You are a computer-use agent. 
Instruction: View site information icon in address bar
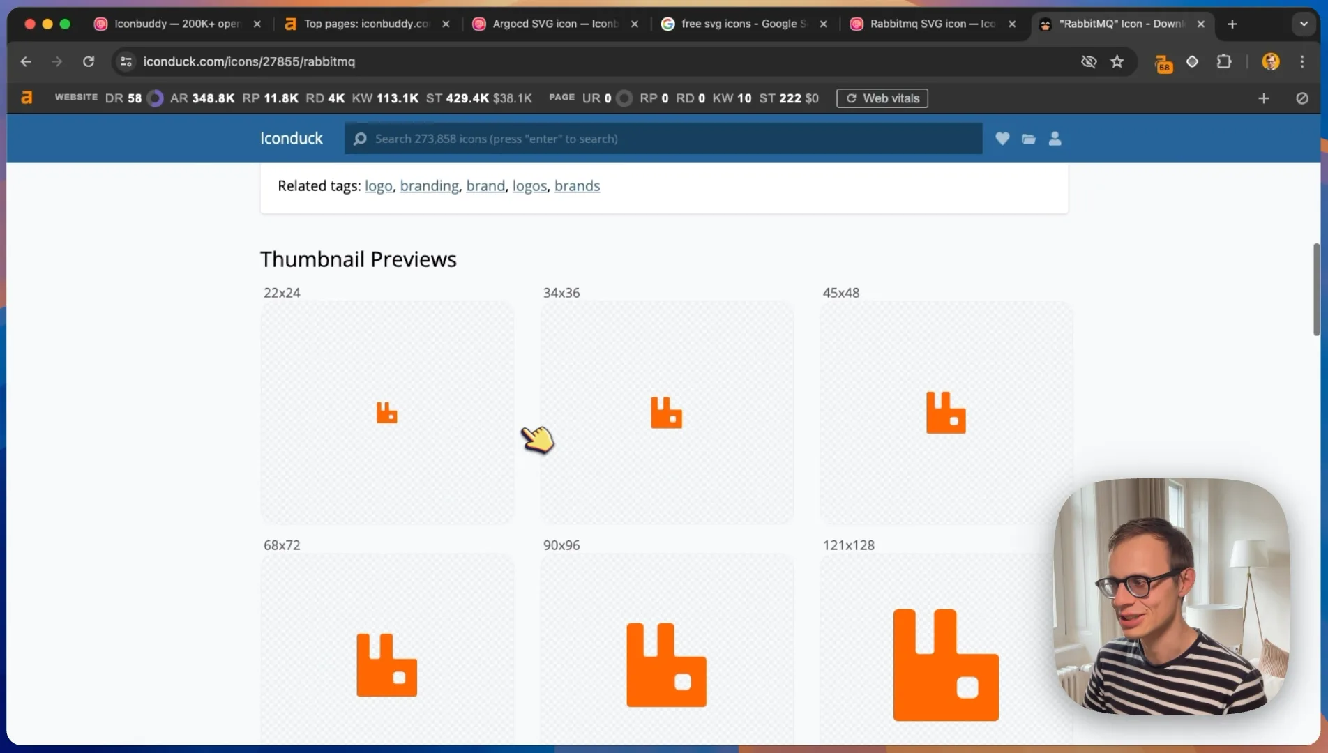[x=126, y=61]
